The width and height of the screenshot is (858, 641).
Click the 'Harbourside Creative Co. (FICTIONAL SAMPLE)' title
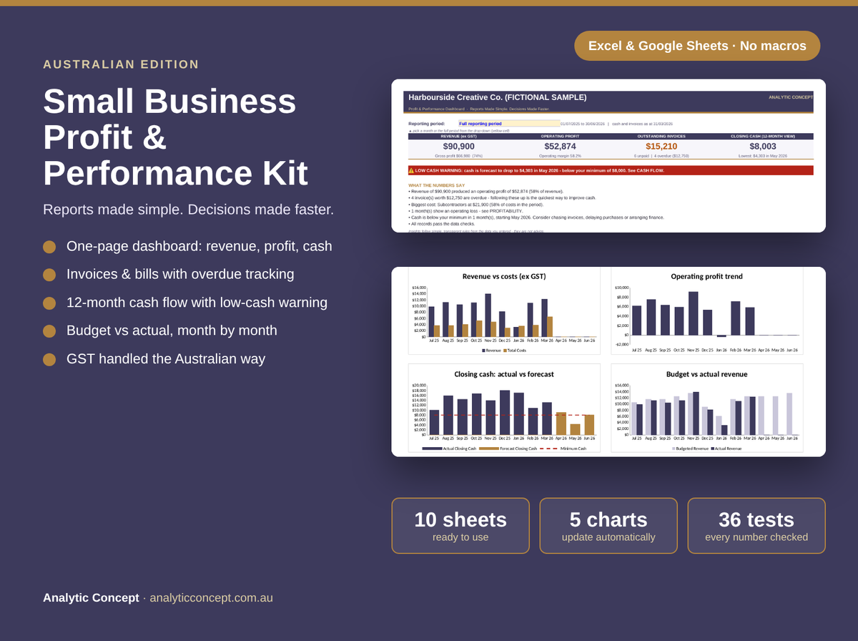[x=498, y=97]
